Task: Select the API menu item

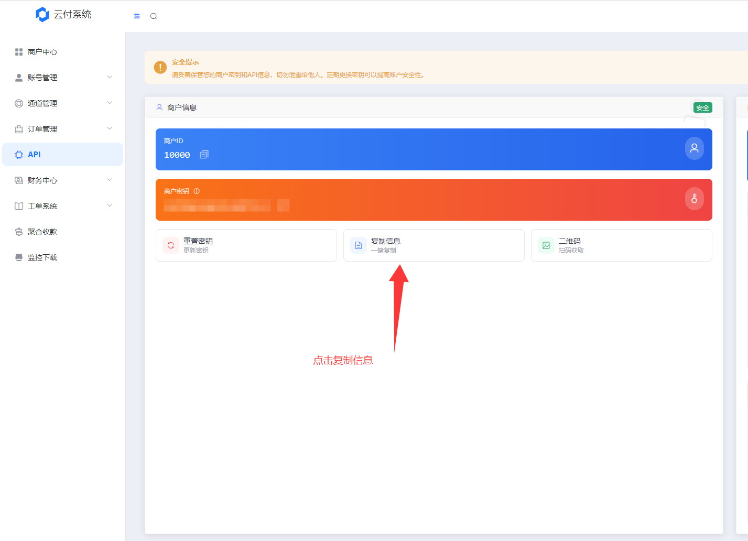Action: [63, 155]
